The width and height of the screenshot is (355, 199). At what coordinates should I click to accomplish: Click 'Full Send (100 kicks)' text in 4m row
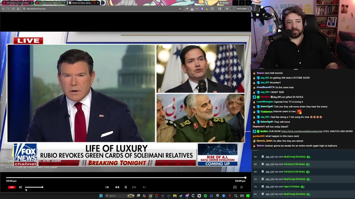294,164
